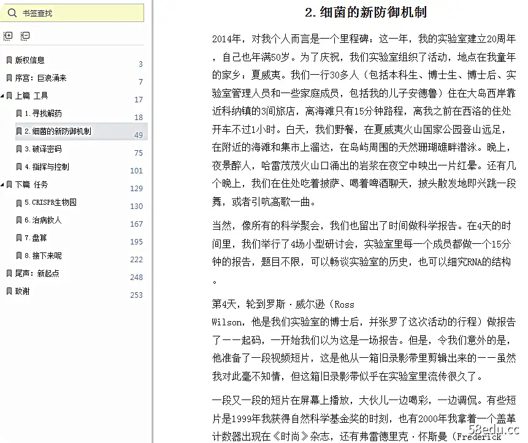Image resolution: width=528 pixels, height=443 pixels.
Task: Collapse the 上篇 工具 section arrow
Action: pos(2,96)
